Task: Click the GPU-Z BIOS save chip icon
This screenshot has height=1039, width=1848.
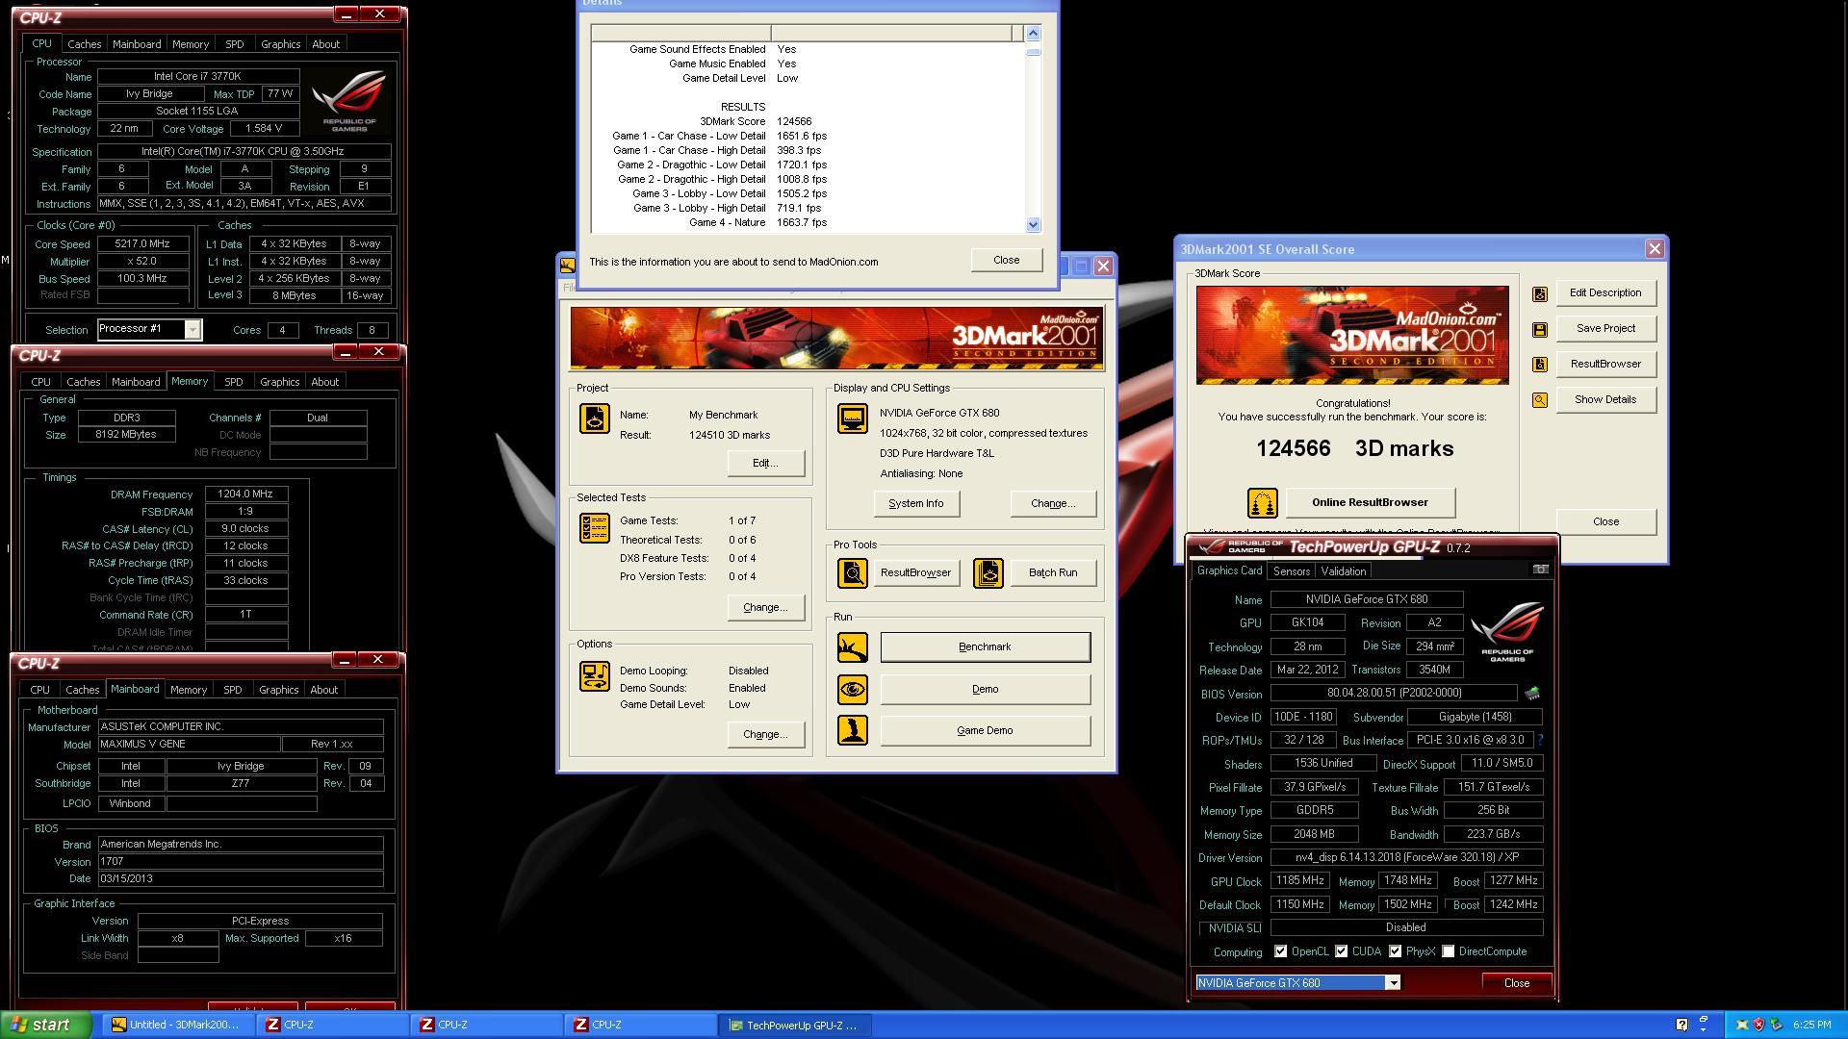Action: click(1532, 693)
